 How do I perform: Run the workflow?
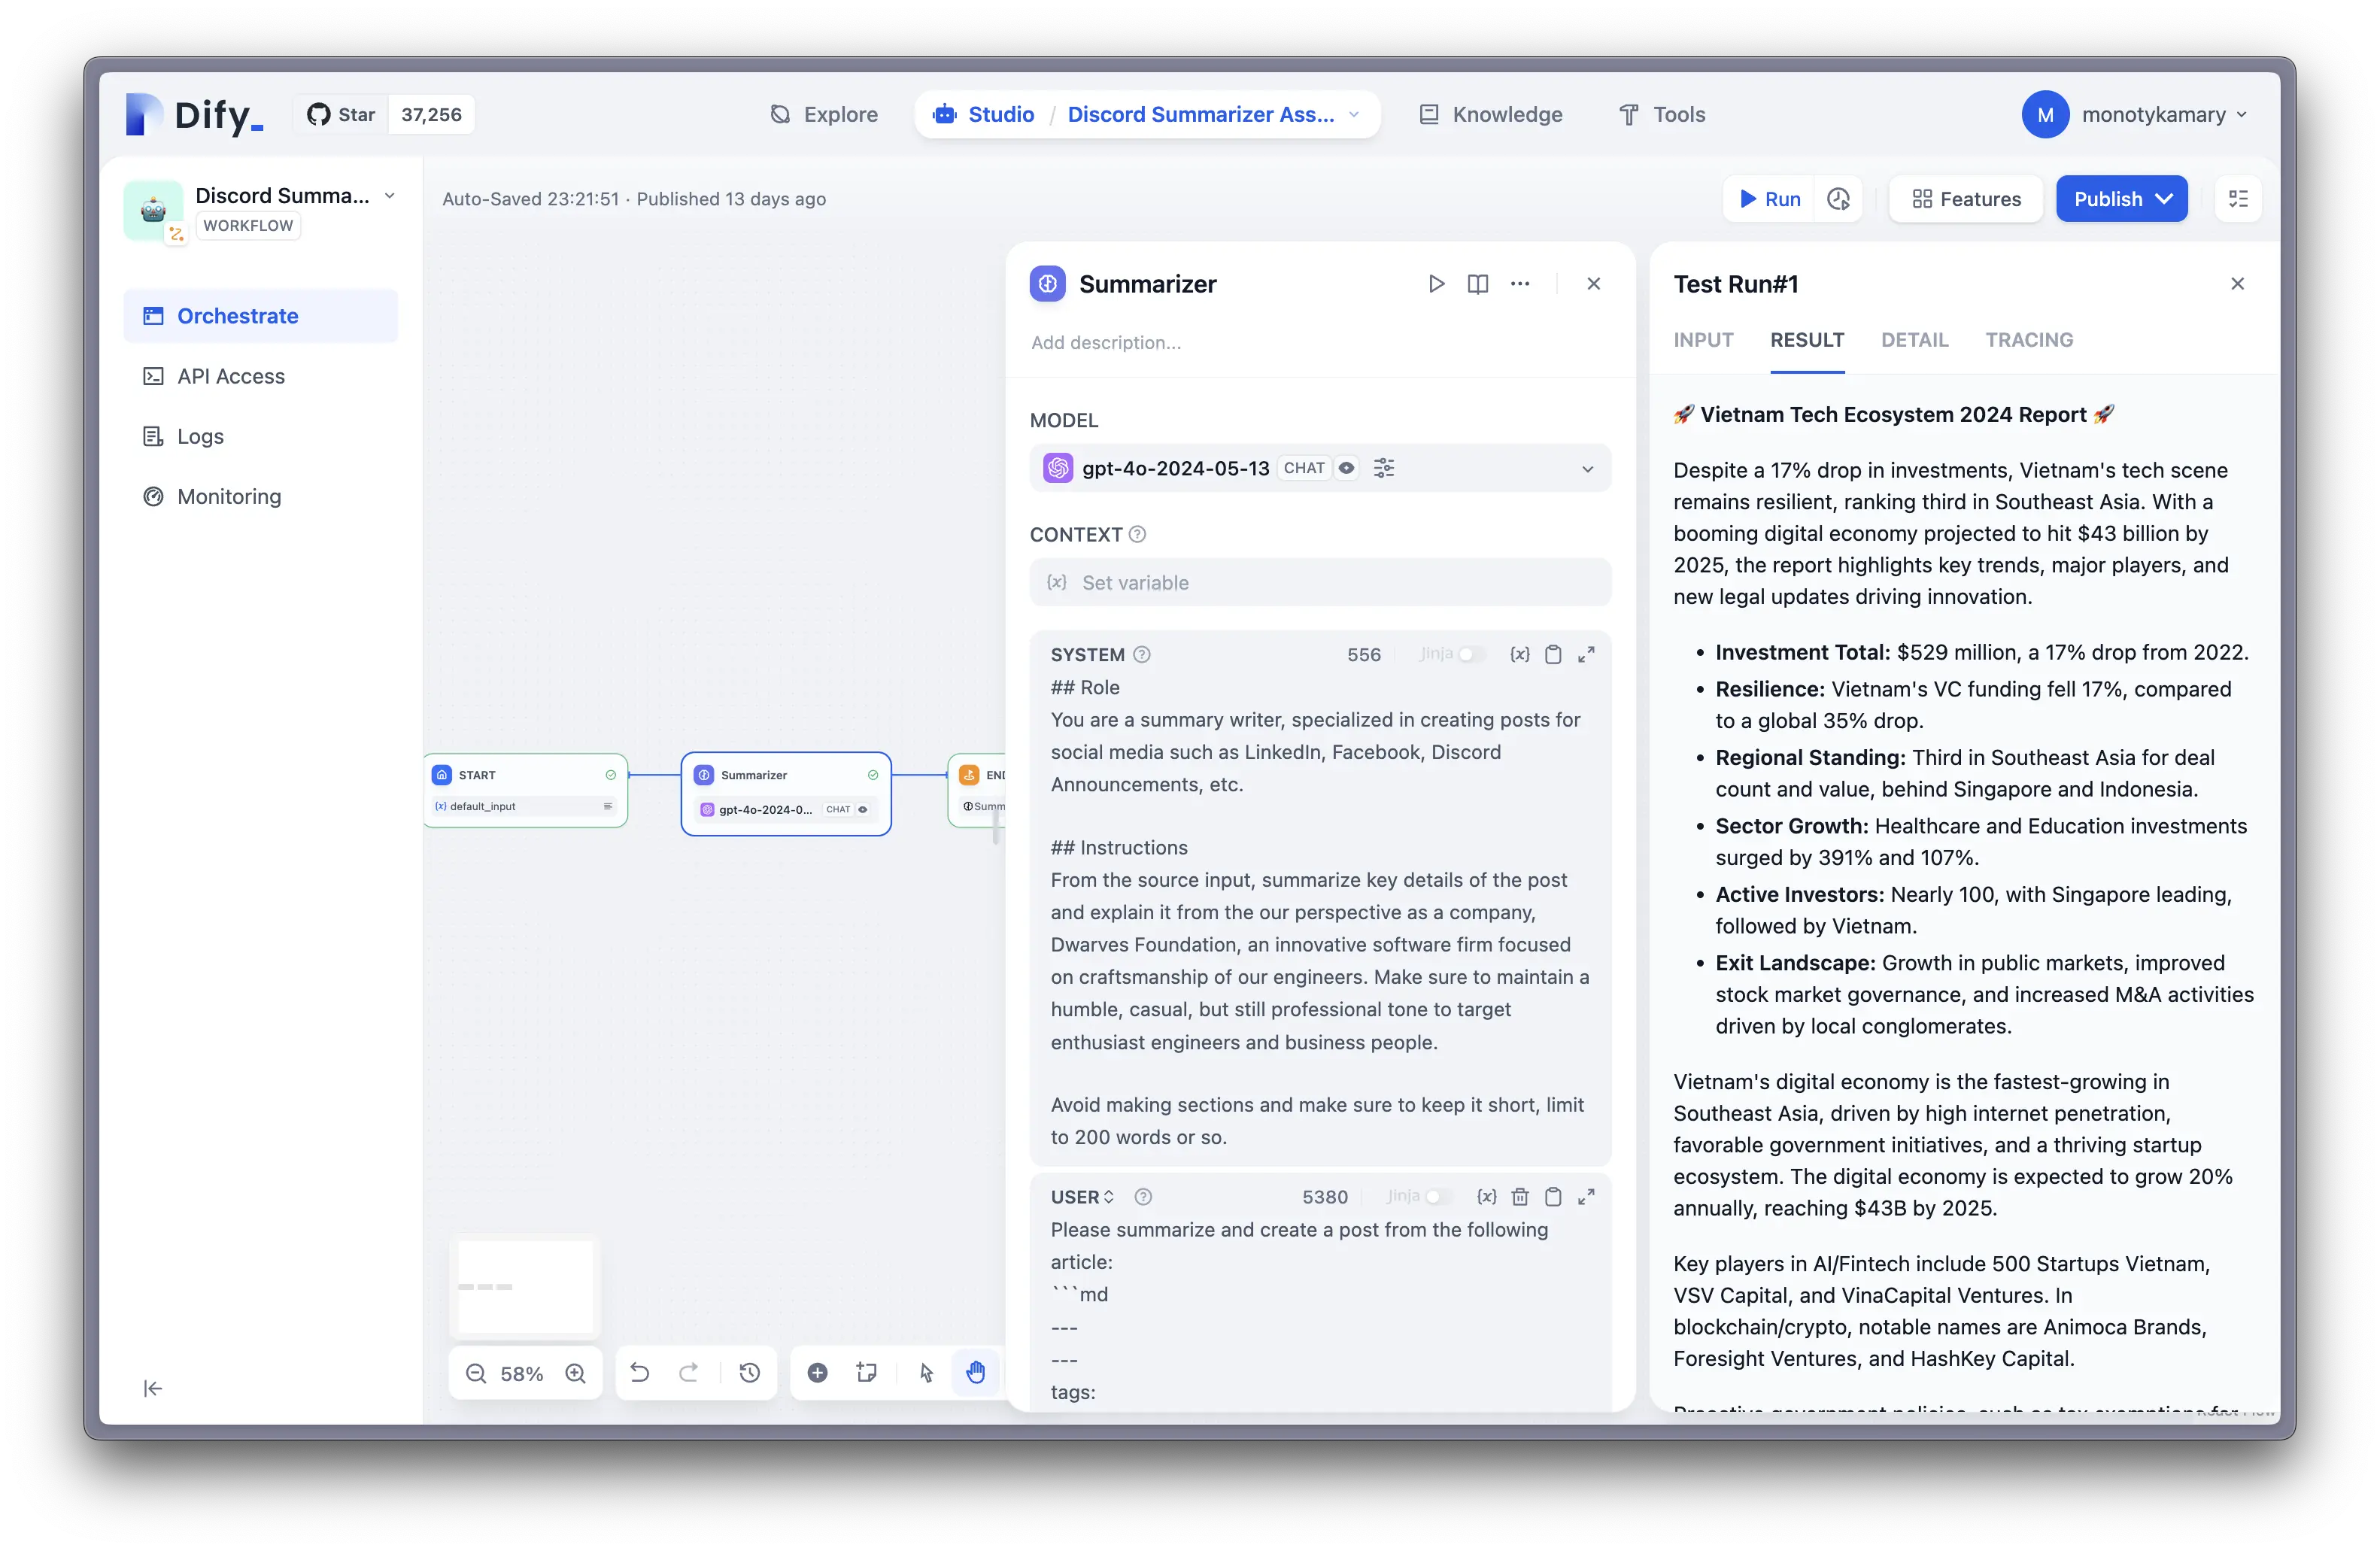pos(1769,199)
